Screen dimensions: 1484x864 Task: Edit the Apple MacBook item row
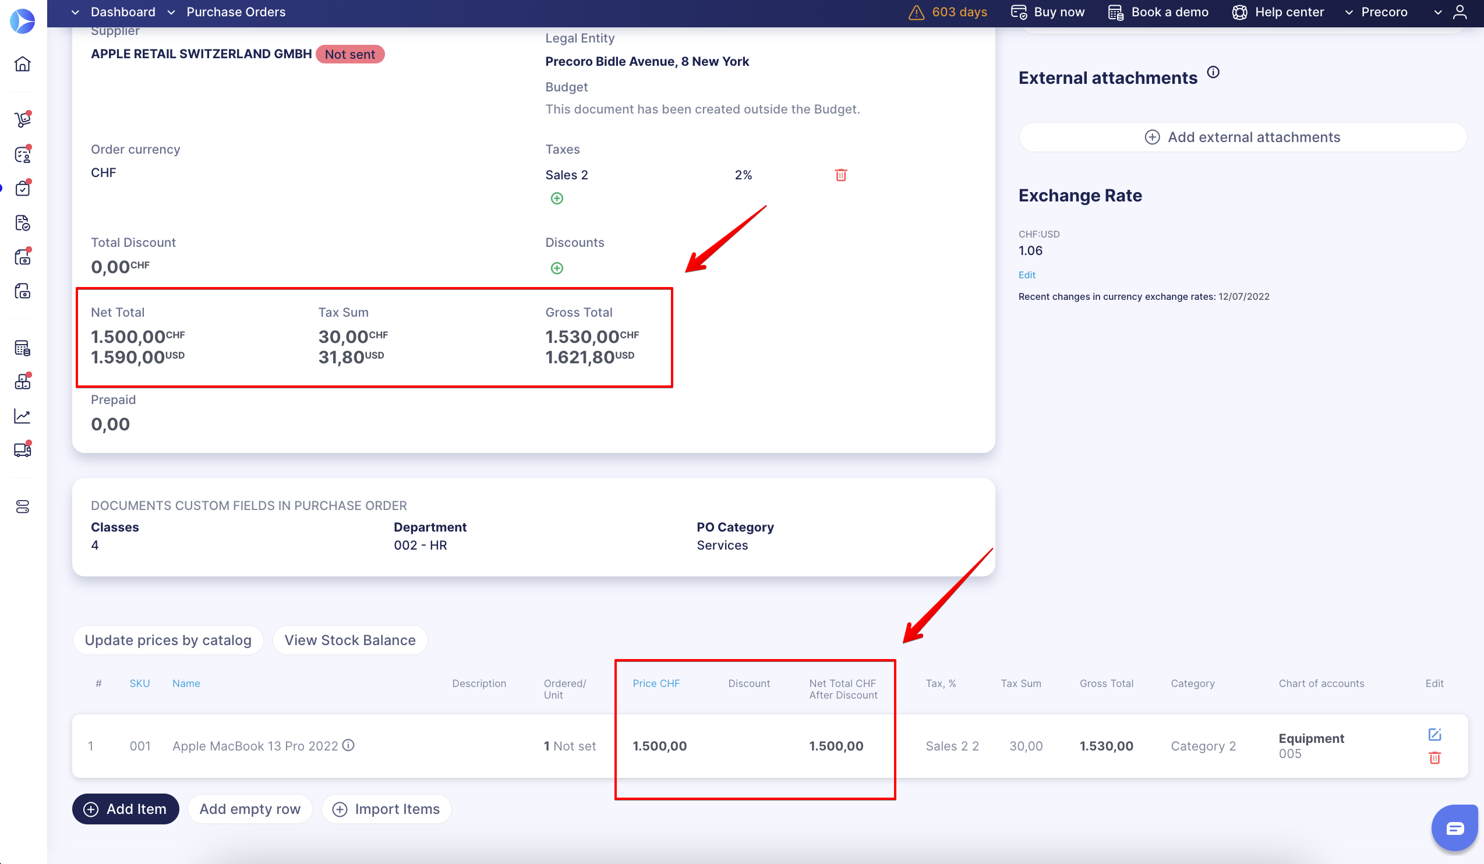coord(1434,735)
